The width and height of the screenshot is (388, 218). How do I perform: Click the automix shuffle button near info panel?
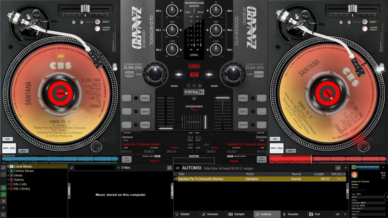pyautogui.click(x=338, y=168)
